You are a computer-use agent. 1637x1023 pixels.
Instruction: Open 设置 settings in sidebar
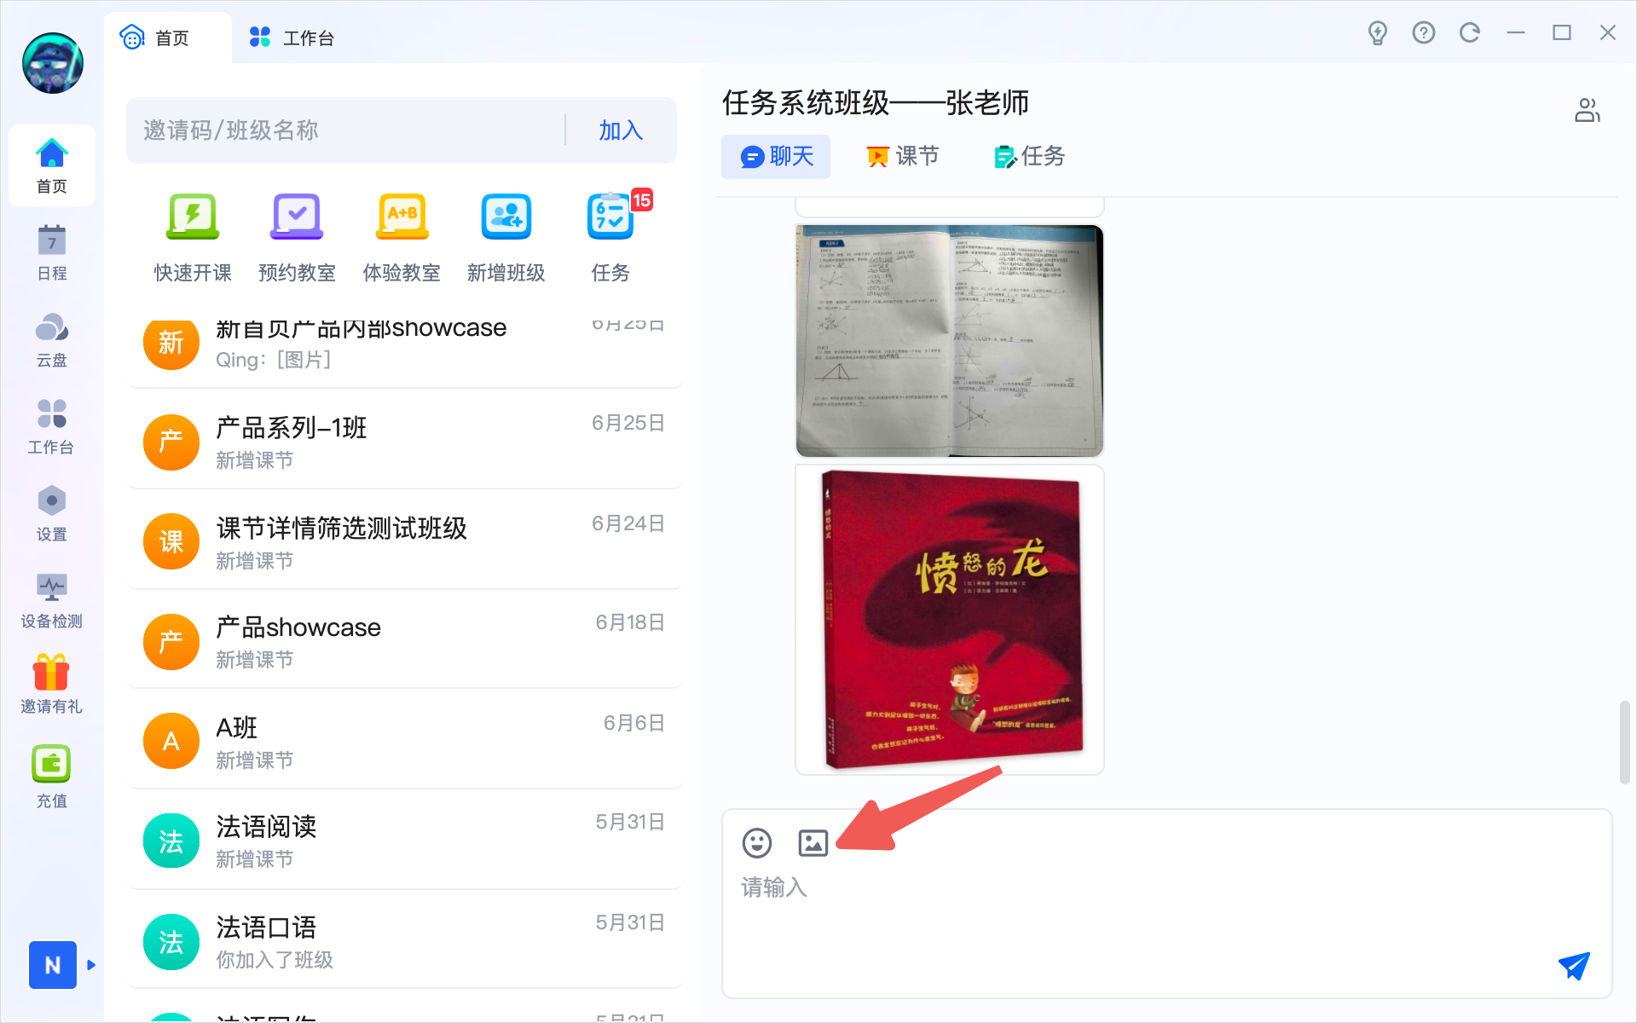pos(52,514)
